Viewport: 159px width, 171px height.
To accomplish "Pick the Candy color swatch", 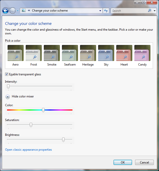I will [x=142, y=53].
